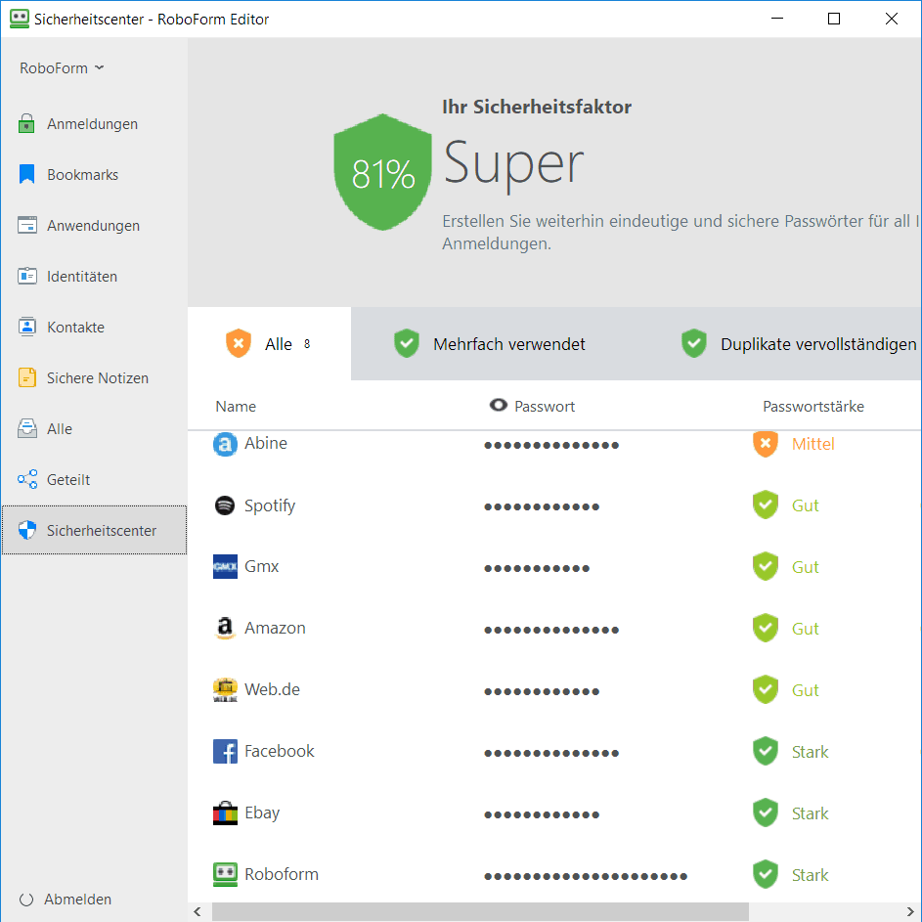This screenshot has width=922, height=922.
Task: Toggle password visibility eye icon
Action: tap(498, 405)
